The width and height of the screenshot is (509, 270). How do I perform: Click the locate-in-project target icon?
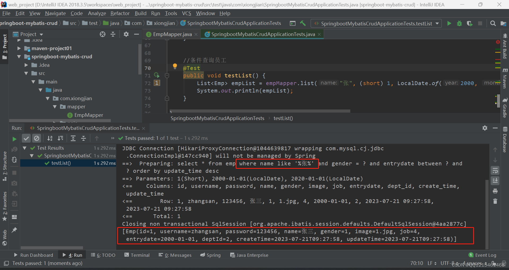[103, 34]
